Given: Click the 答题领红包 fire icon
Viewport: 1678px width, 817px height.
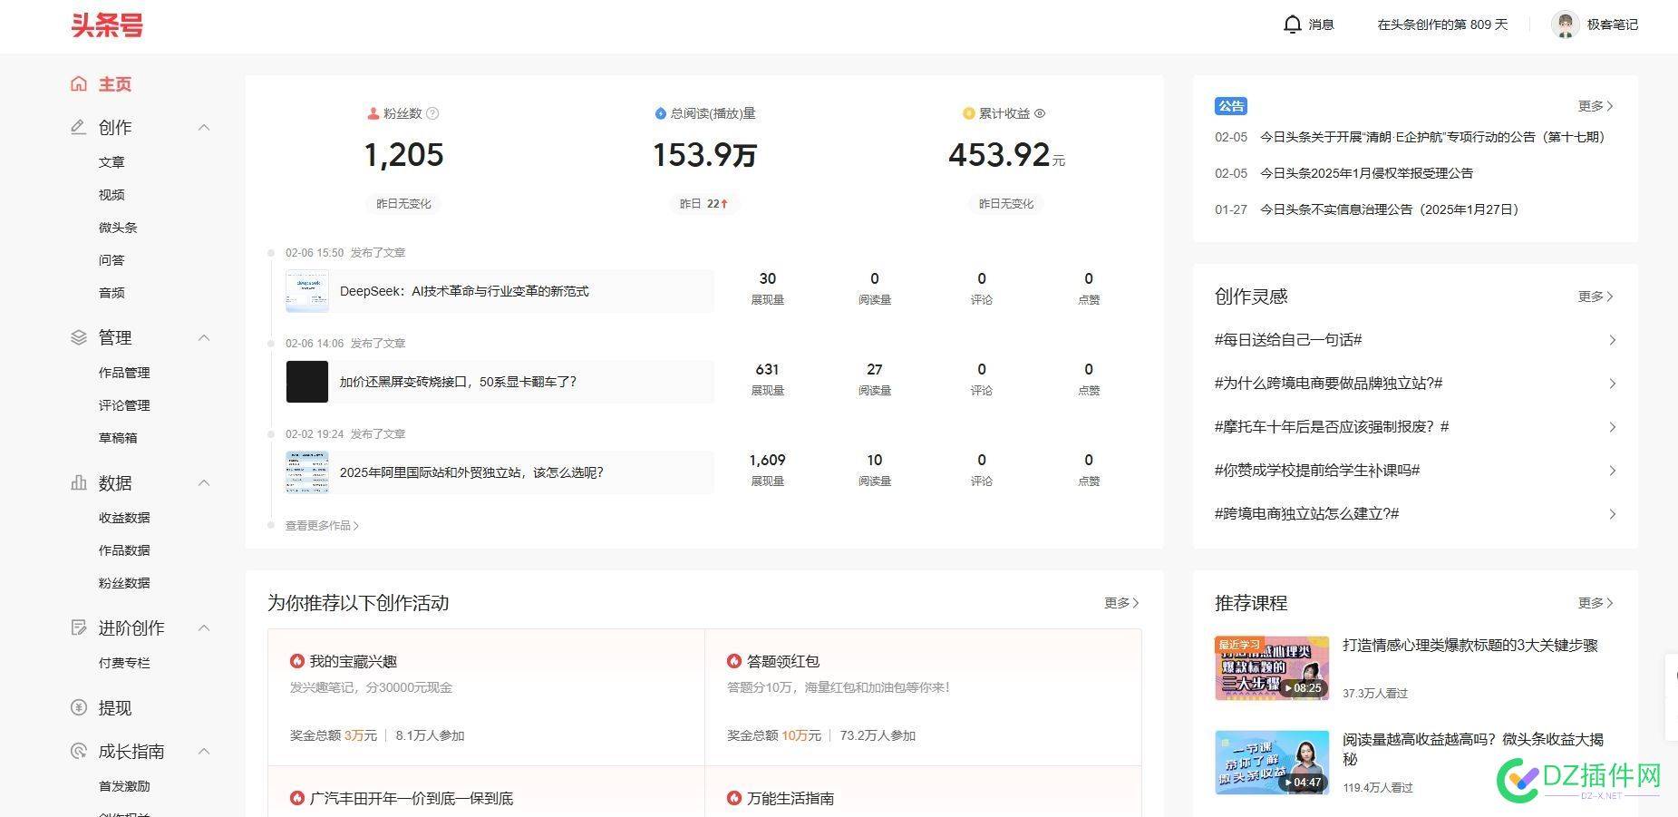Looking at the screenshot, I should click(734, 661).
